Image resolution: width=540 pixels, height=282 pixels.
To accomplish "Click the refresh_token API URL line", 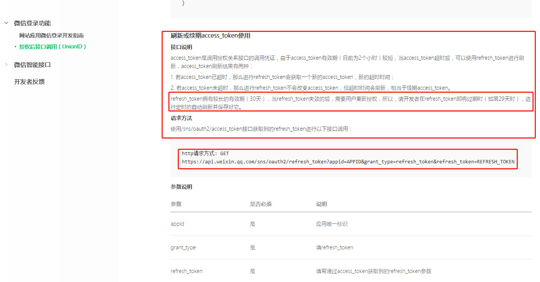I will click(x=348, y=161).
